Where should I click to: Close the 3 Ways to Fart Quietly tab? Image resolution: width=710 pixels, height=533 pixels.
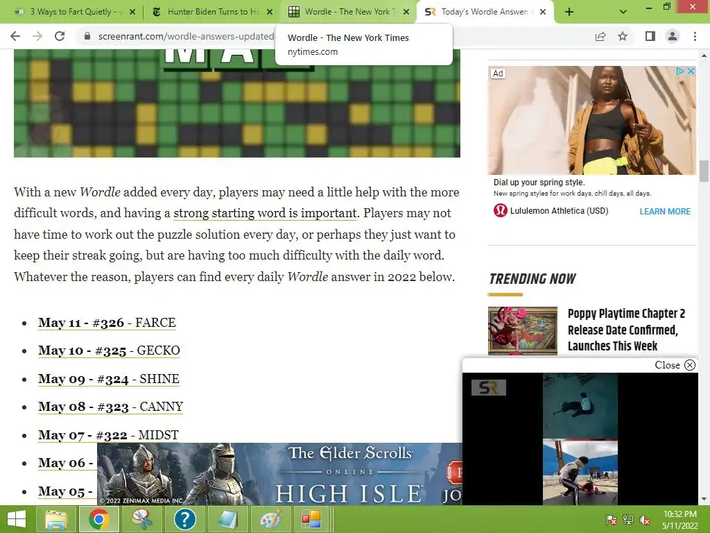(x=132, y=12)
